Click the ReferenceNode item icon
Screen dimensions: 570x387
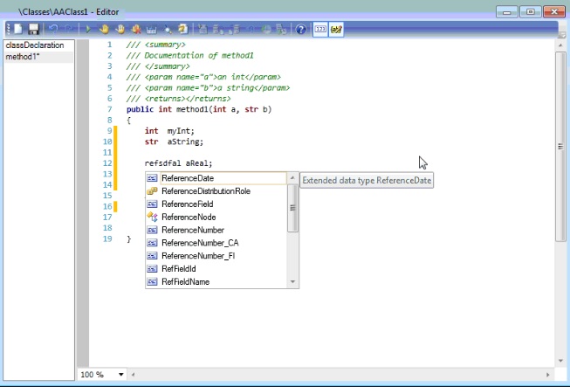(x=152, y=218)
